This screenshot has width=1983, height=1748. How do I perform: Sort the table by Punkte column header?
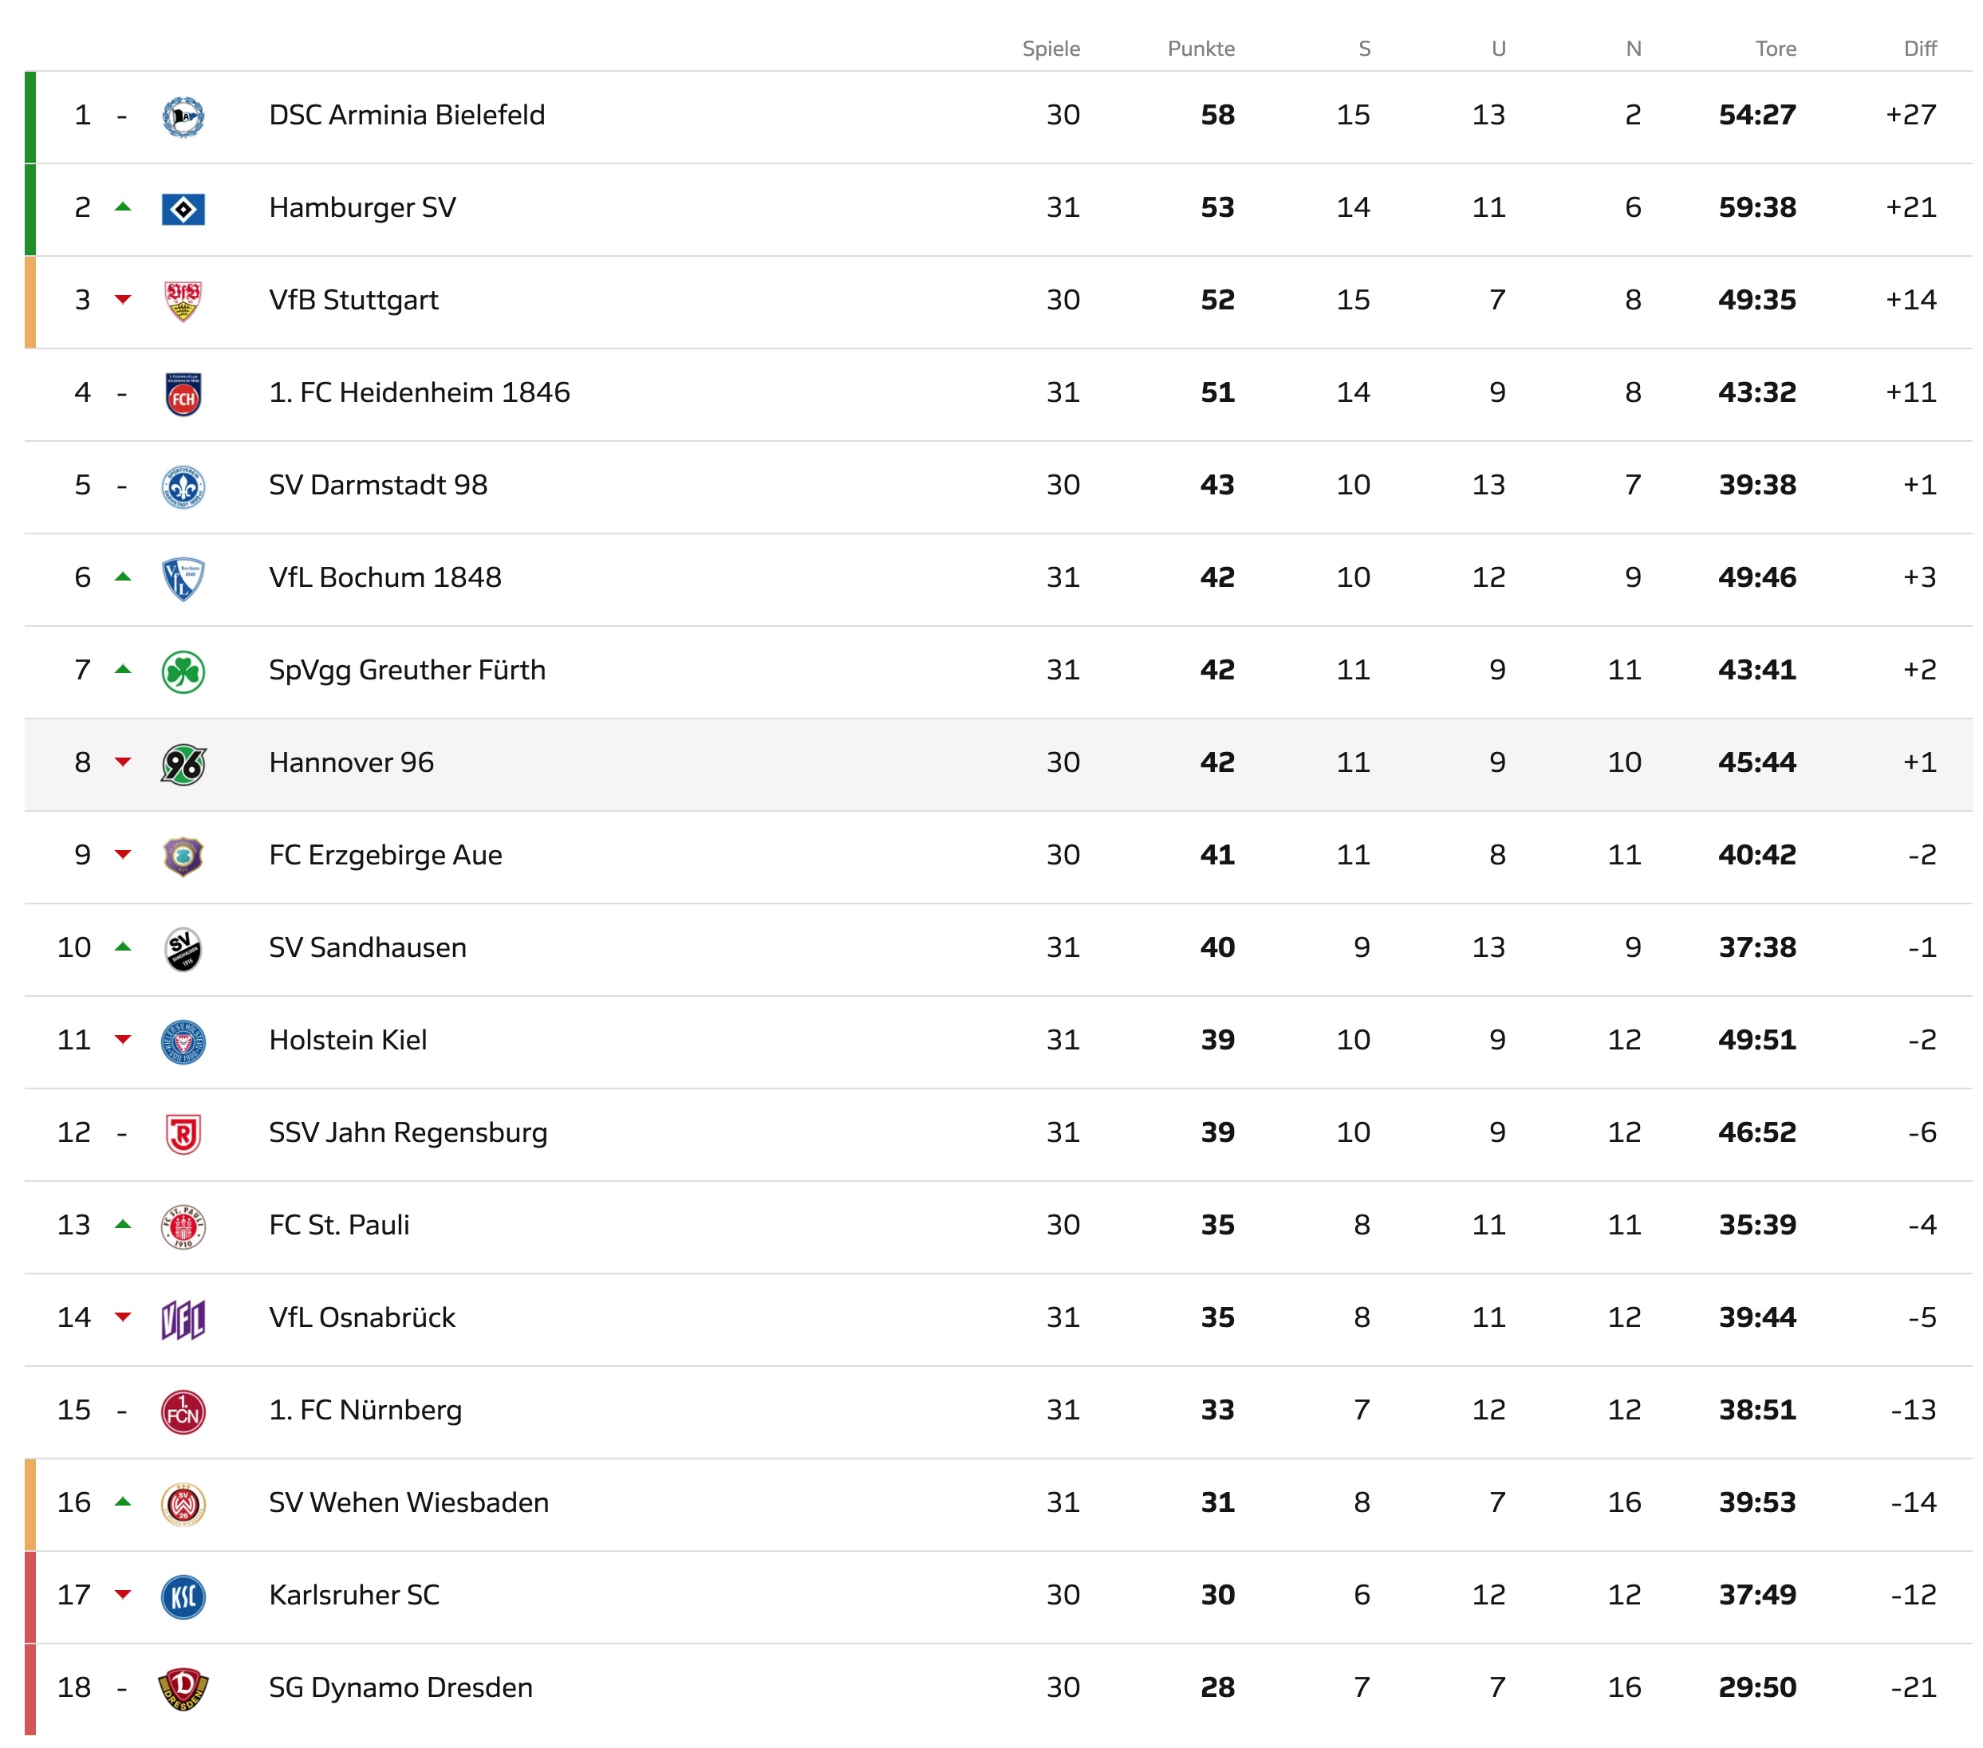(1201, 49)
